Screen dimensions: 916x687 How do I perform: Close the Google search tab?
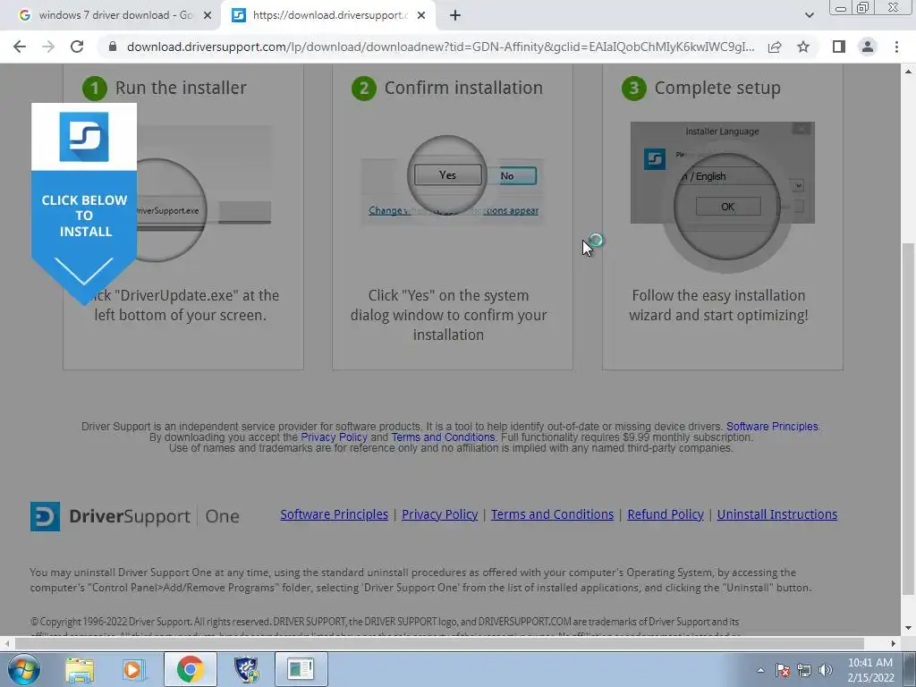click(207, 16)
